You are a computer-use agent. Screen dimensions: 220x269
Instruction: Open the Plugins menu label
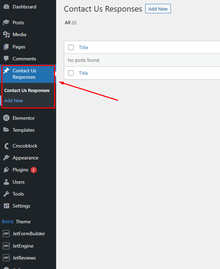coord(20,170)
